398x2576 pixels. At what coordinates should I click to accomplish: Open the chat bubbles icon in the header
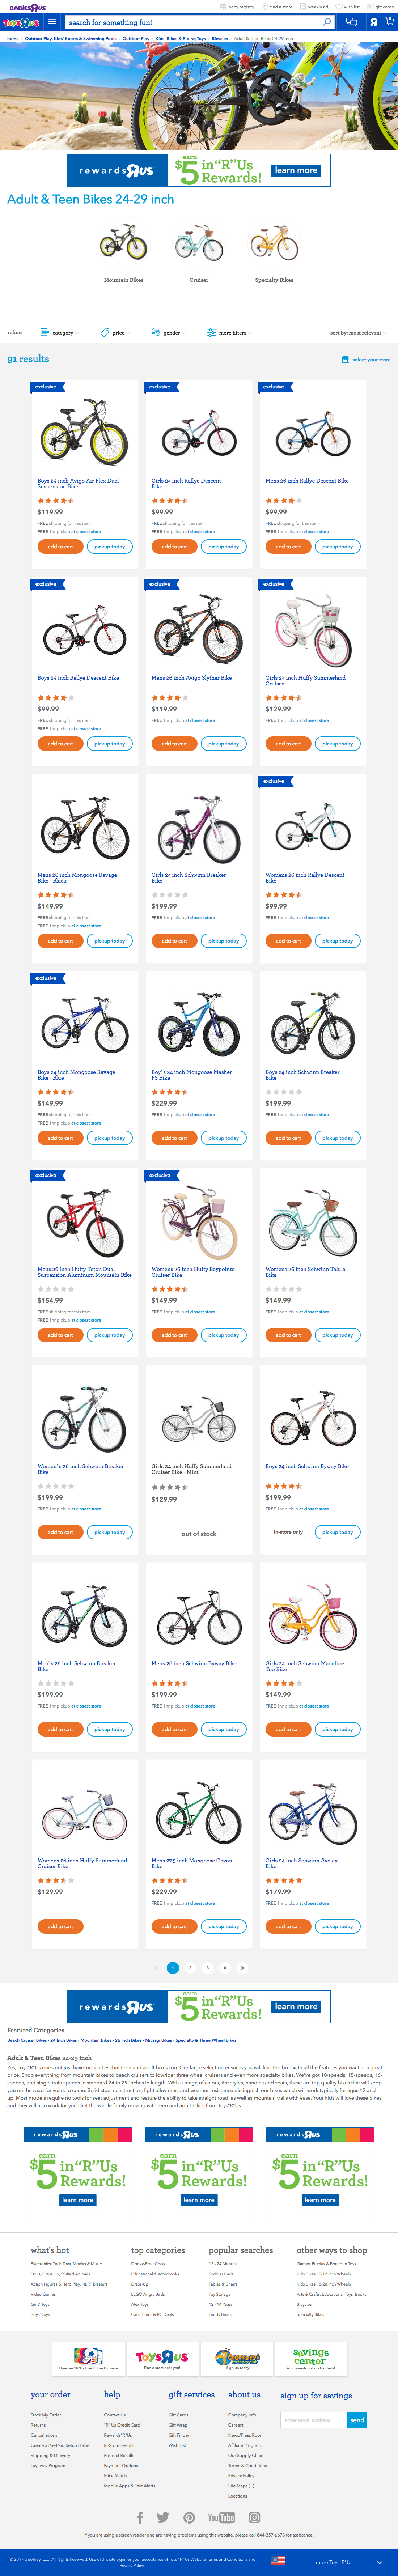click(351, 22)
